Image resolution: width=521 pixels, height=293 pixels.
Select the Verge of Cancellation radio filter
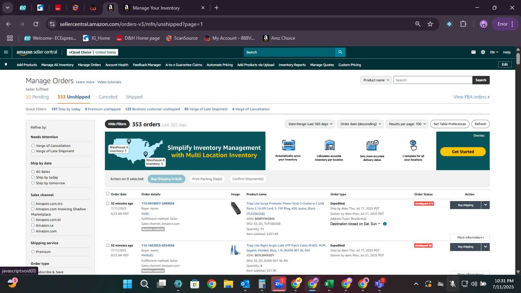pyautogui.click(x=33, y=146)
